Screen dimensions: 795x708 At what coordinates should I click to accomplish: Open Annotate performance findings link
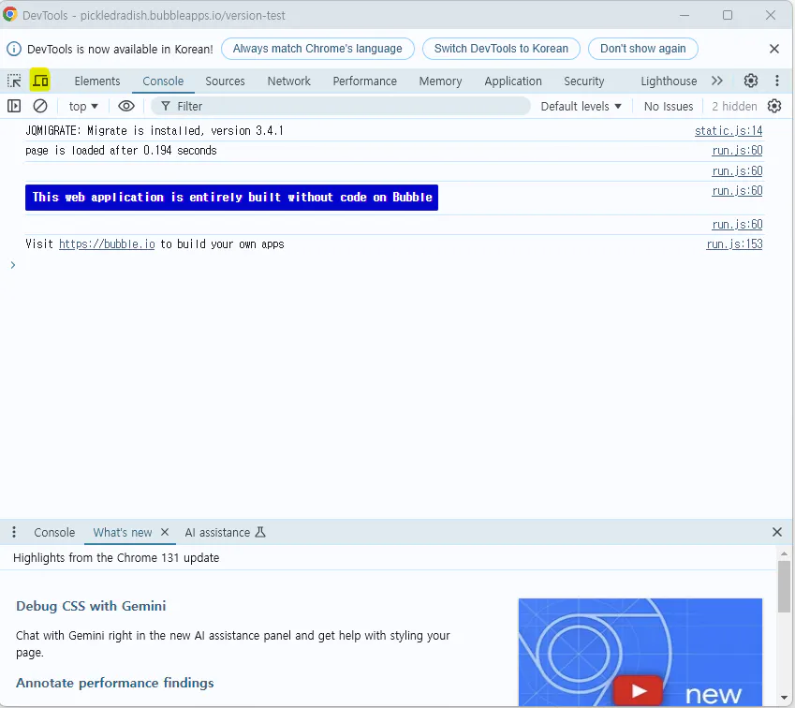tap(114, 683)
